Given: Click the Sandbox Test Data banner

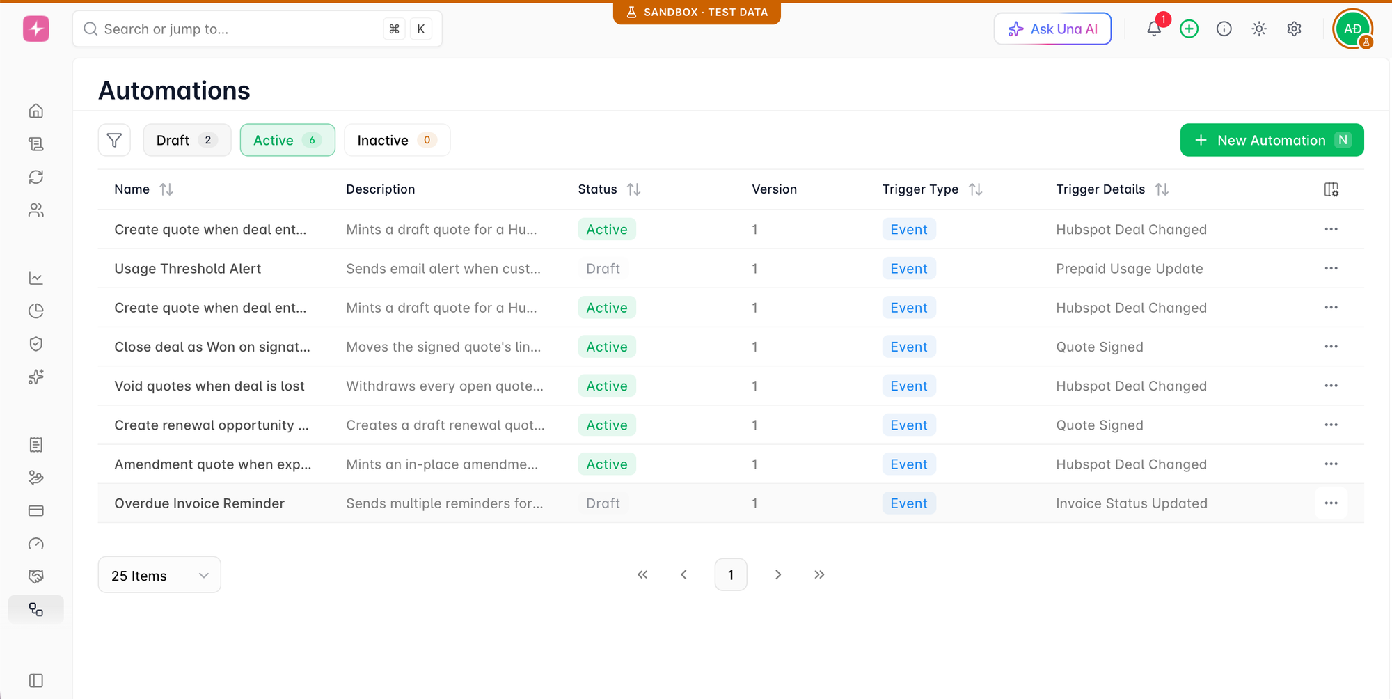Looking at the screenshot, I should click(x=697, y=13).
